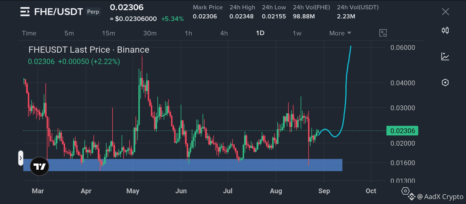Image resolution: width=466 pixels, height=204 pixels.
Task: Open the hexagon chart settings icon
Action: point(445,82)
